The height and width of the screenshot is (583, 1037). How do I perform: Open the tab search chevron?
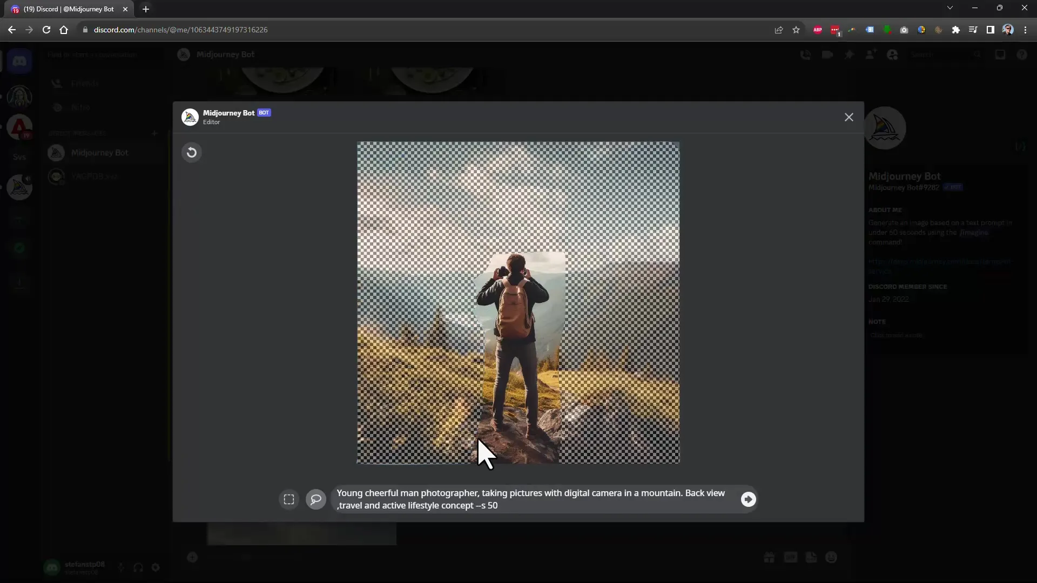[x=950, y=8]
